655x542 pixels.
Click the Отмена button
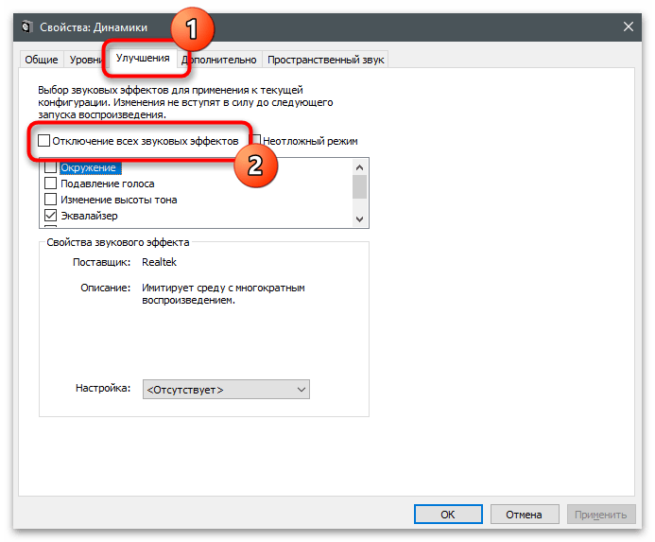tap(525, 514)
